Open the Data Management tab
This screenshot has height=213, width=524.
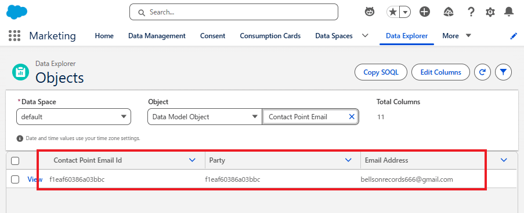click(157, 36)
